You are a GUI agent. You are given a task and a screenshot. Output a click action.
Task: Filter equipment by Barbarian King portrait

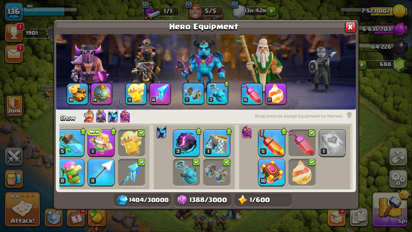(x=89, y=116)
